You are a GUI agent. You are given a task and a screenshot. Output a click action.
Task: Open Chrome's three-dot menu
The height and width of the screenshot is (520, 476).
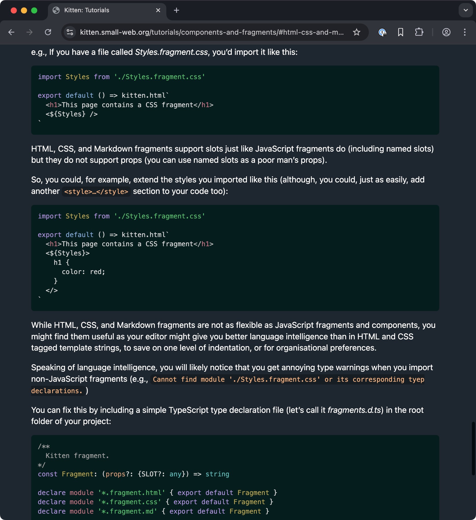[x=465, y=32]
